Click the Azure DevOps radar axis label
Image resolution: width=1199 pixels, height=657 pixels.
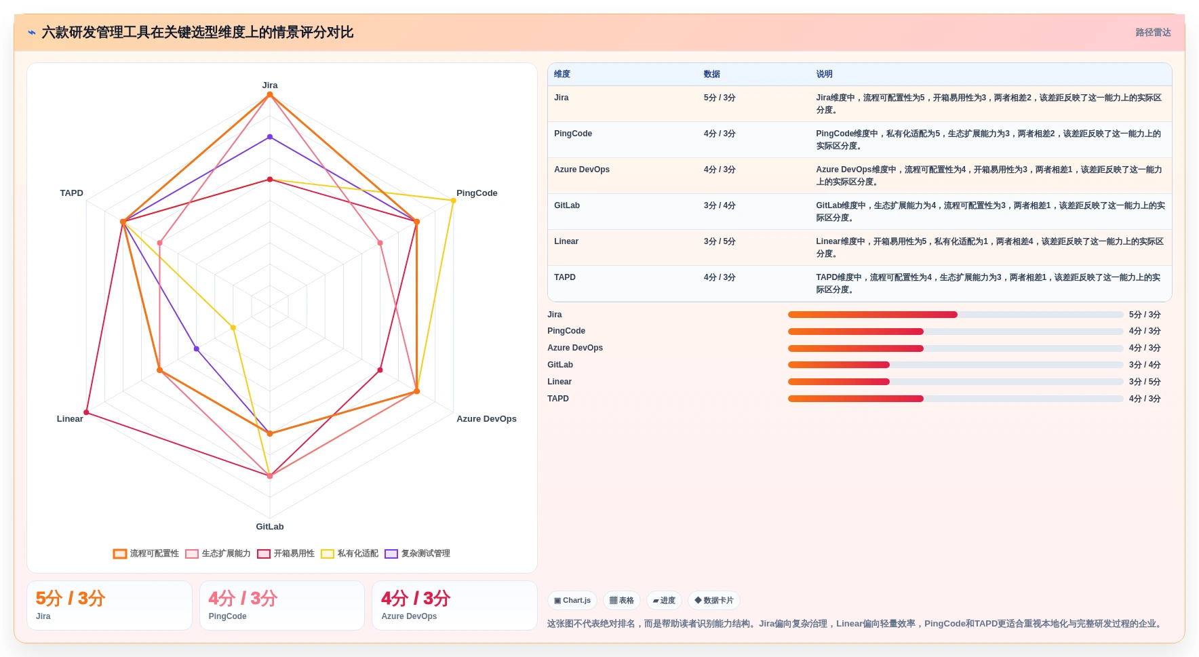486,419
